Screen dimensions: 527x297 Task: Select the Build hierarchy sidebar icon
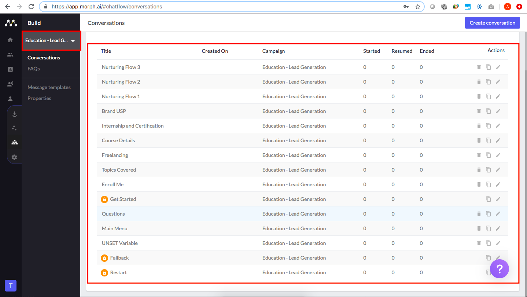coord(15,142)
